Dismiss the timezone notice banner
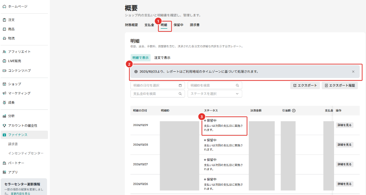This screenshot has width=366, height=195. coord(353,72)
